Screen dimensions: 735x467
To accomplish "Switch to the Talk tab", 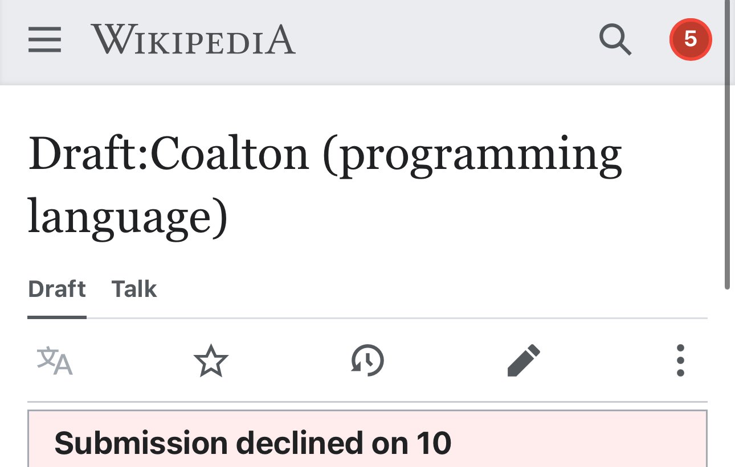I will click(134, 289).
